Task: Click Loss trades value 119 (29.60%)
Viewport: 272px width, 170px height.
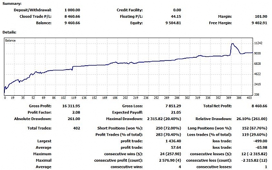Action: (x=255, y=135)
